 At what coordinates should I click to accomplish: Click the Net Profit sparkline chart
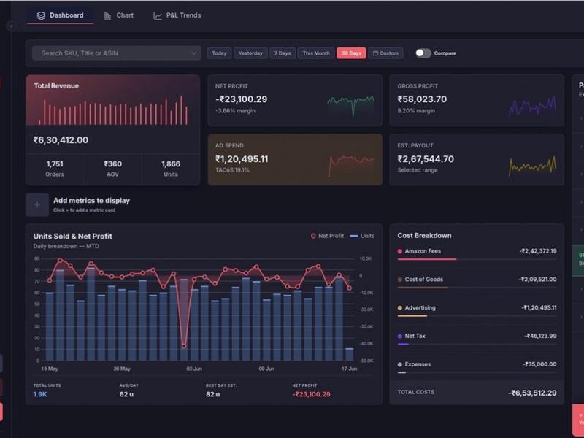pos(351,105)
